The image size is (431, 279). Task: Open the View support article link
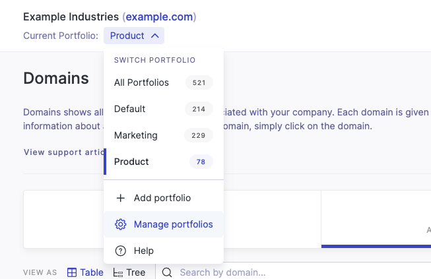pyautogui.click(x=63, y=152)
